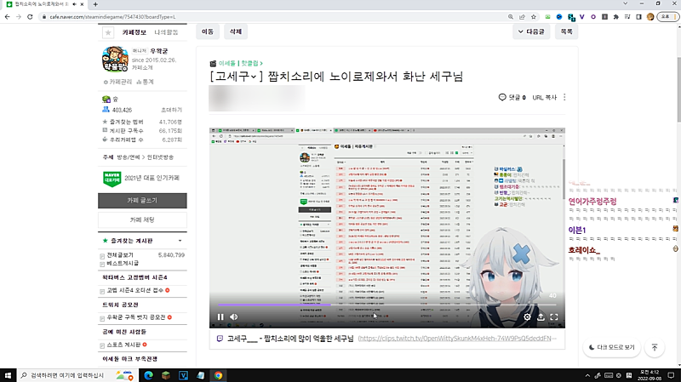Pause the Twitch clip video
This screenshot has height=382, width=681.
220,317
